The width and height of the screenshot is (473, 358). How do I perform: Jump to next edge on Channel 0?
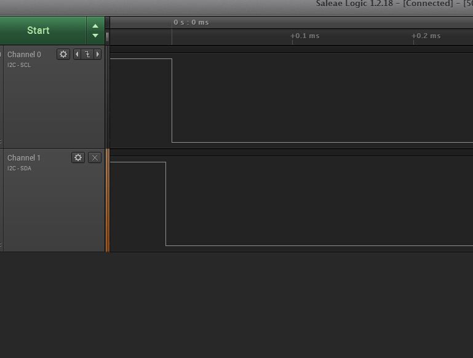point(97,54)
